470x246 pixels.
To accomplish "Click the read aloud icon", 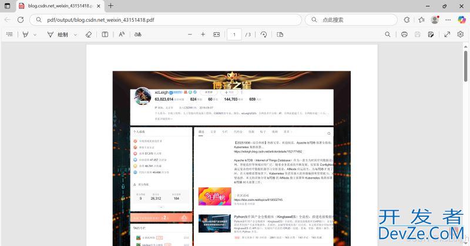I will pos(122,35).
